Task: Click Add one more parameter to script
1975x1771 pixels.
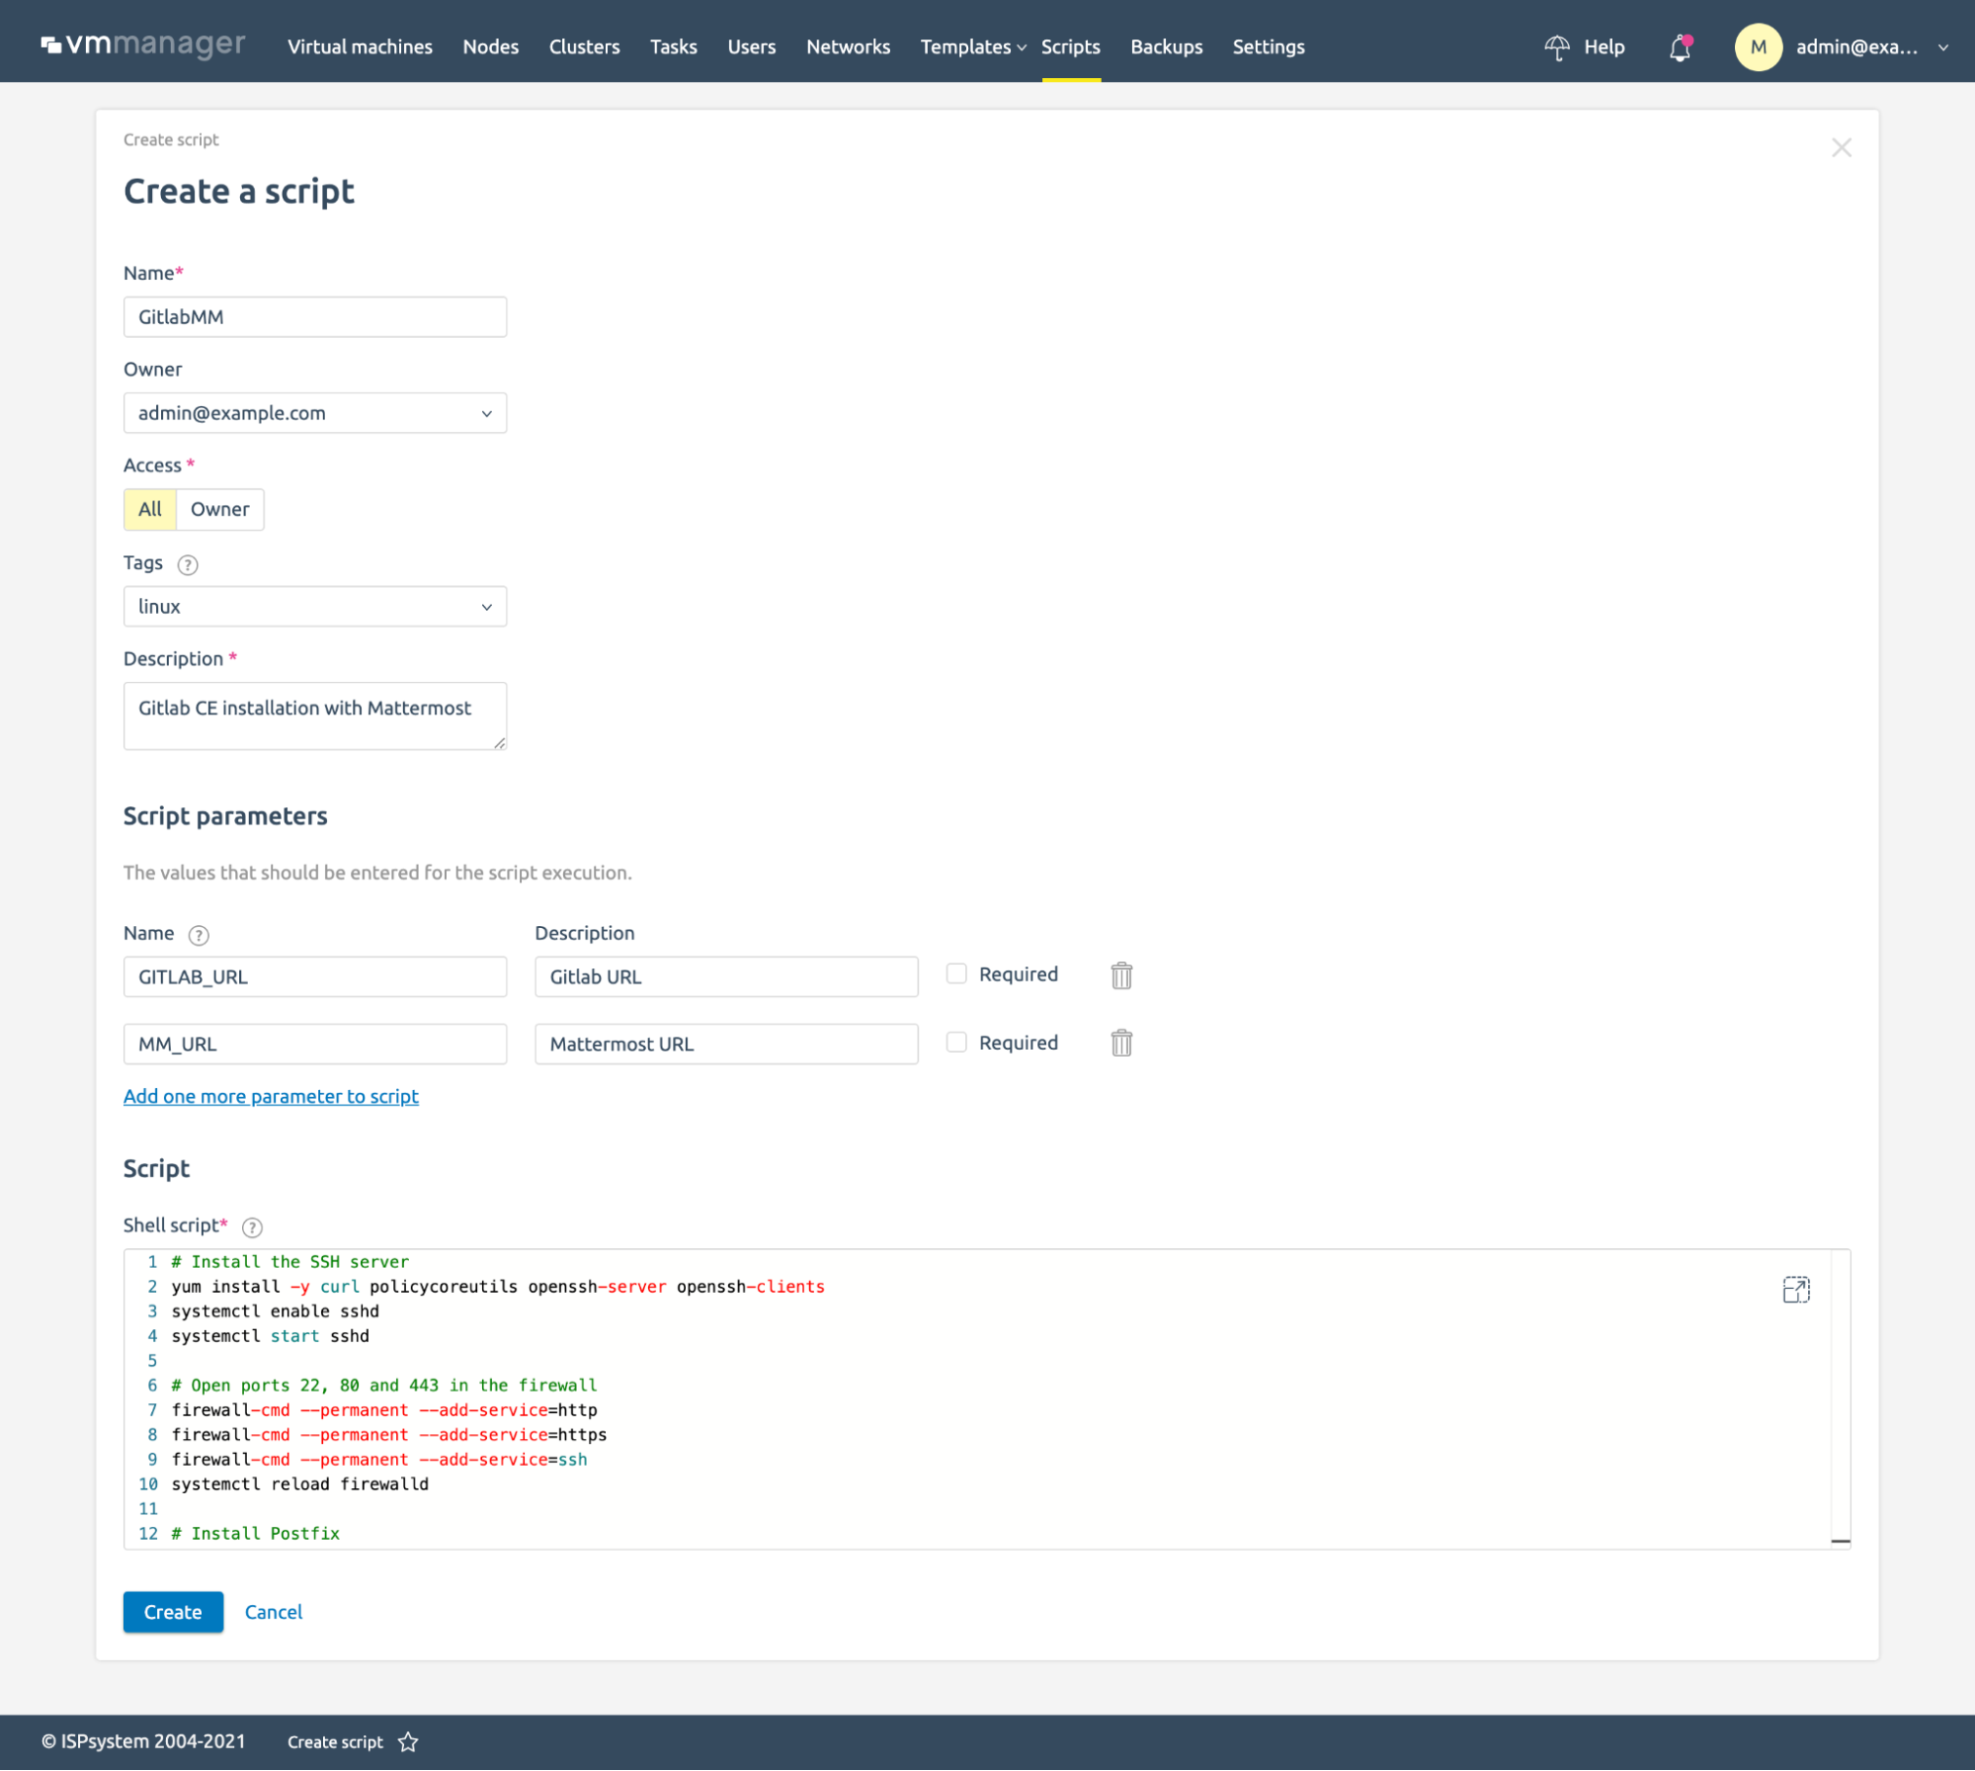Action: click(271, 1096)
